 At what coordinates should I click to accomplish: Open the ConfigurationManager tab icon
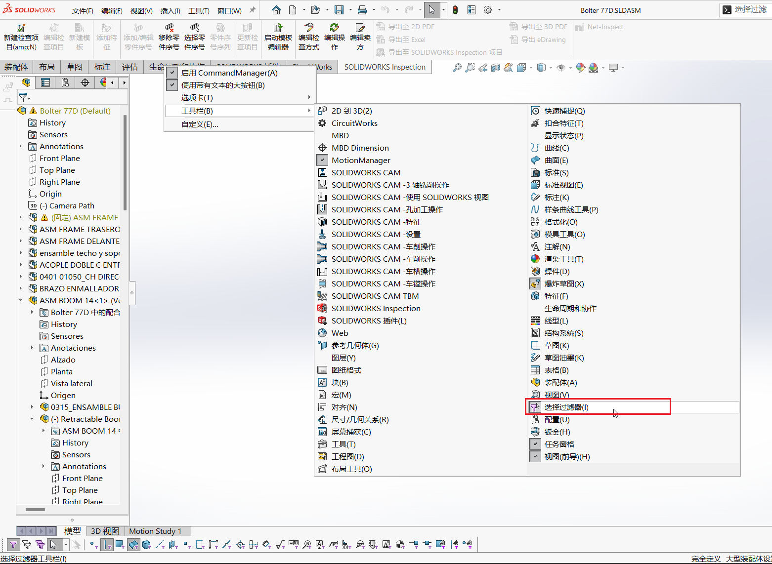[65, 82]
